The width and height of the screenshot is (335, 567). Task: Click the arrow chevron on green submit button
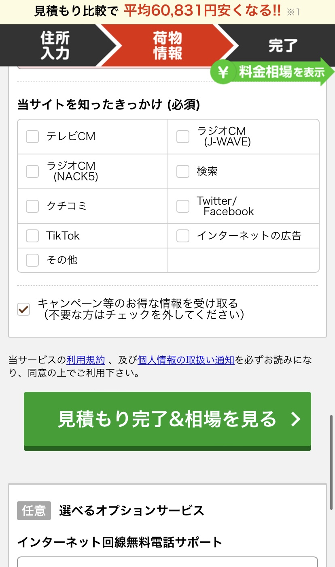pos(296,419)
